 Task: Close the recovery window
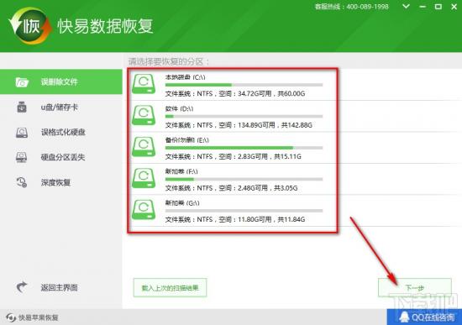pos(454,7)
